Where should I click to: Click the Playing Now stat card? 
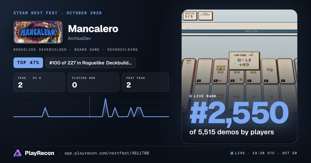93,82
